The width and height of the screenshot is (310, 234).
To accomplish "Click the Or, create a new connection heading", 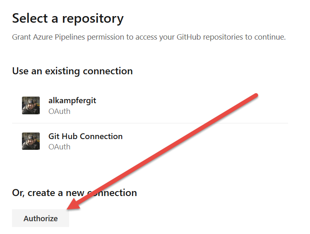I will 74,193.
